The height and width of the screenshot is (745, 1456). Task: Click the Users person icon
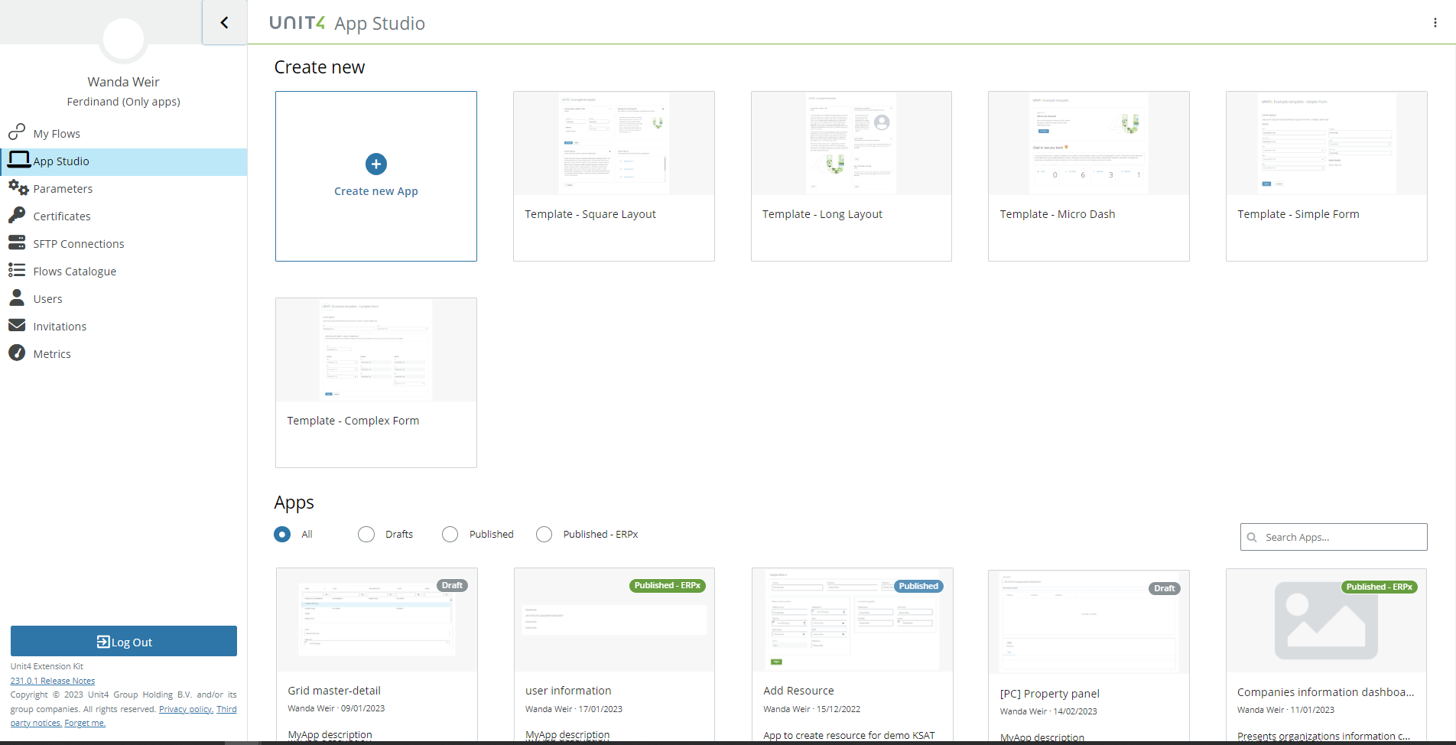17,298
